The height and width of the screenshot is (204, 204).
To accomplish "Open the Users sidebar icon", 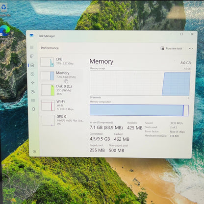I will (33, 92).
